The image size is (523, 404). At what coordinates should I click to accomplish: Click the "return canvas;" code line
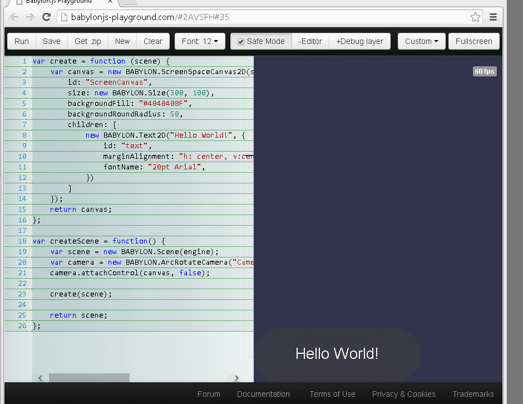(x=81, y=210)
